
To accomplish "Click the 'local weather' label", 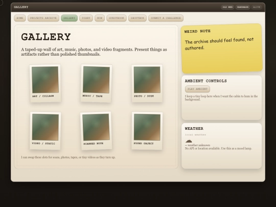I will 195,134.
